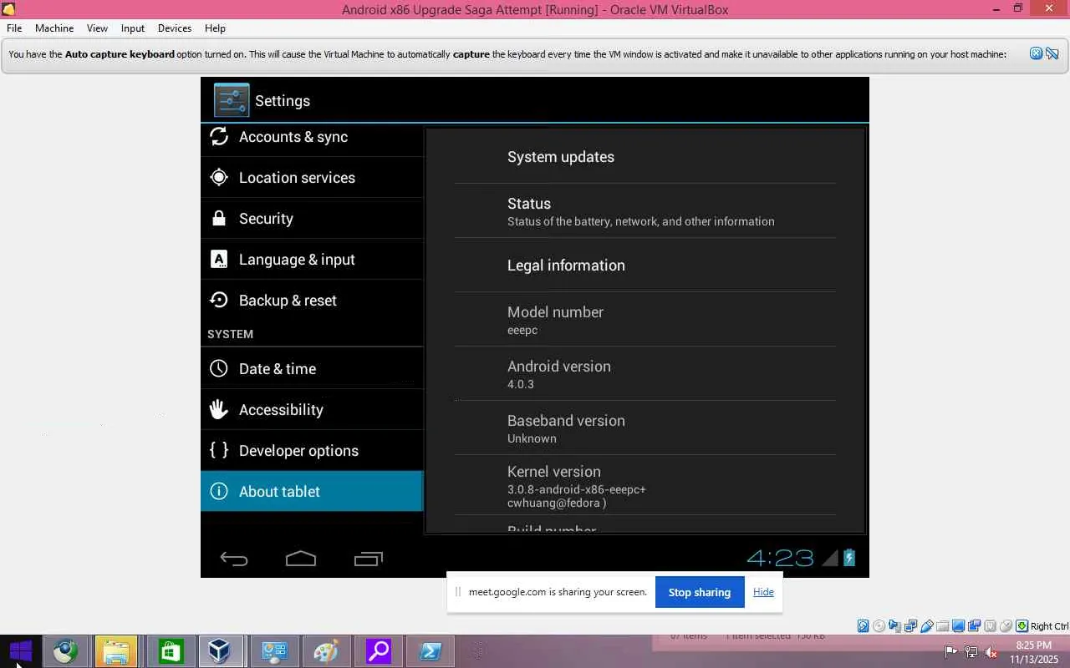Open Backup & reset settings
Viewport: 1070px width, 668px height.
pyautogui.click(x=312, y=300)
